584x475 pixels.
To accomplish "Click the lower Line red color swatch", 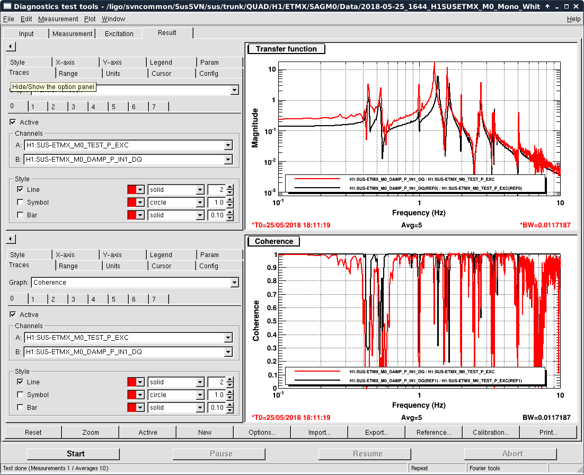I will (132, 382).
